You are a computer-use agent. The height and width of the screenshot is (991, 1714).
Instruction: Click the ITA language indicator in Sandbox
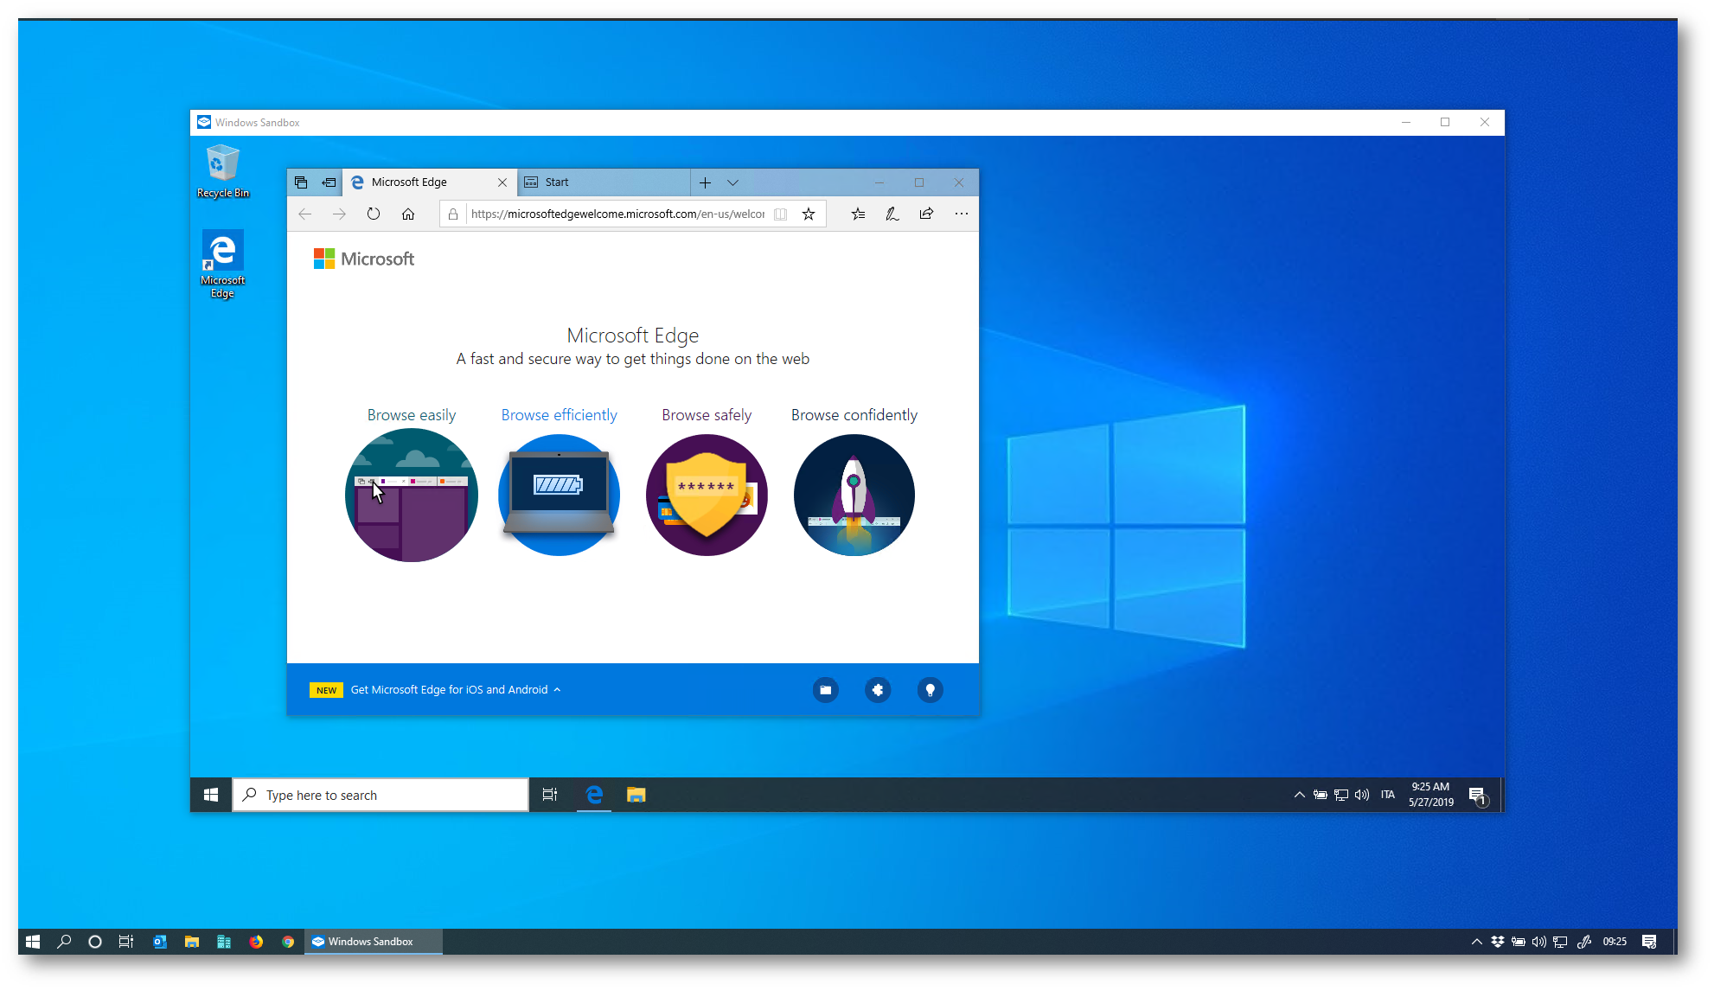[x=1388, y=795]
